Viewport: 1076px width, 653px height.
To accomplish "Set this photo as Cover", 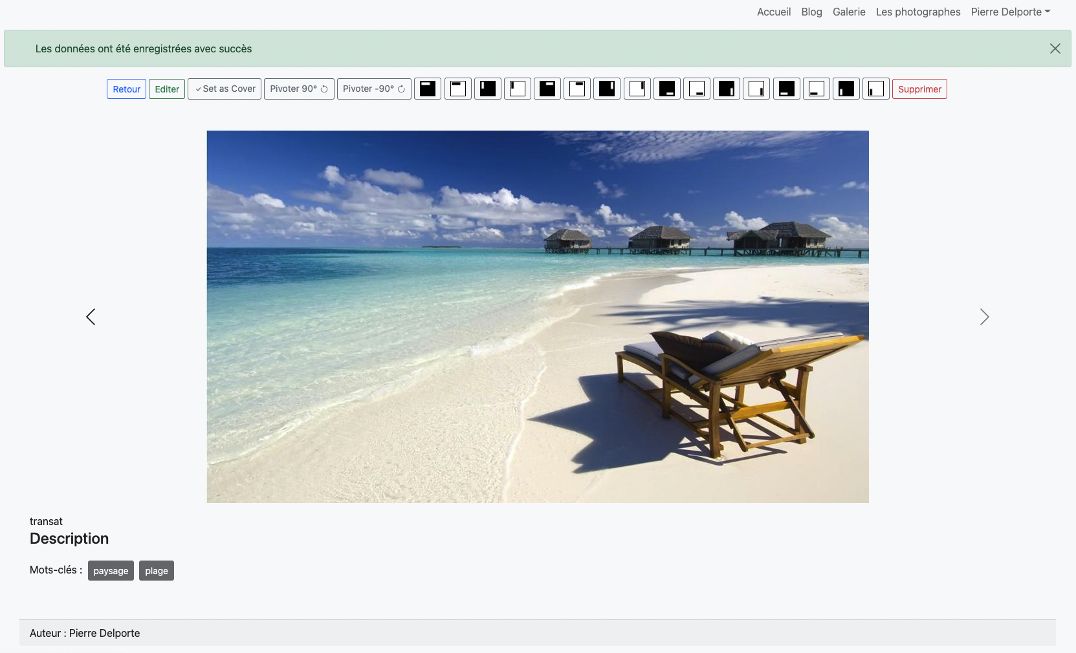I will point(225,89).
